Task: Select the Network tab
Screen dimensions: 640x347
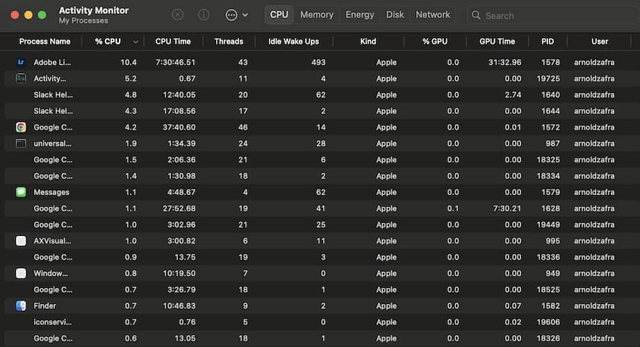Action: pyautogui.click(x=433, y=15)
